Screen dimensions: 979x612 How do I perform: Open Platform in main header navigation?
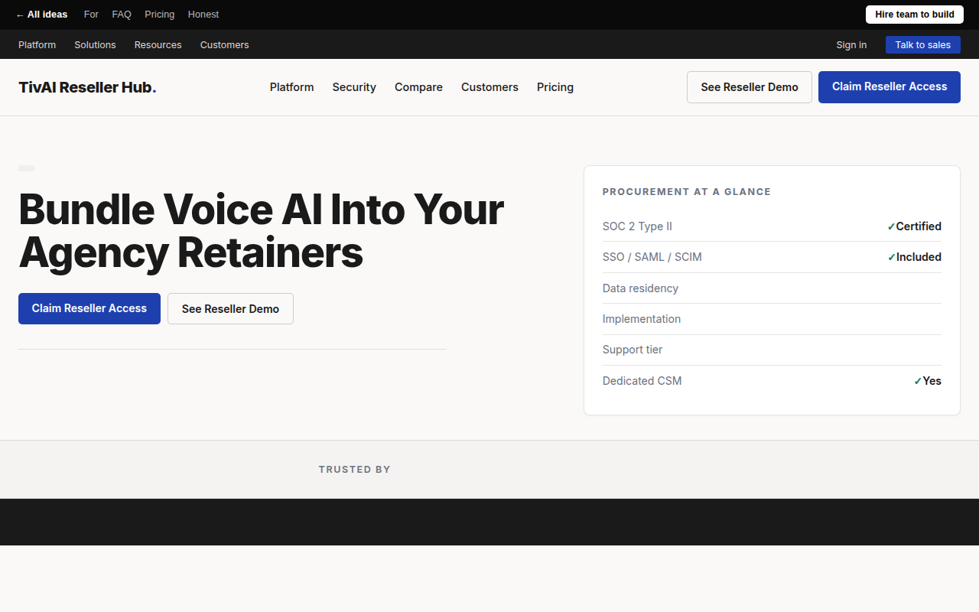pos(292,87)
